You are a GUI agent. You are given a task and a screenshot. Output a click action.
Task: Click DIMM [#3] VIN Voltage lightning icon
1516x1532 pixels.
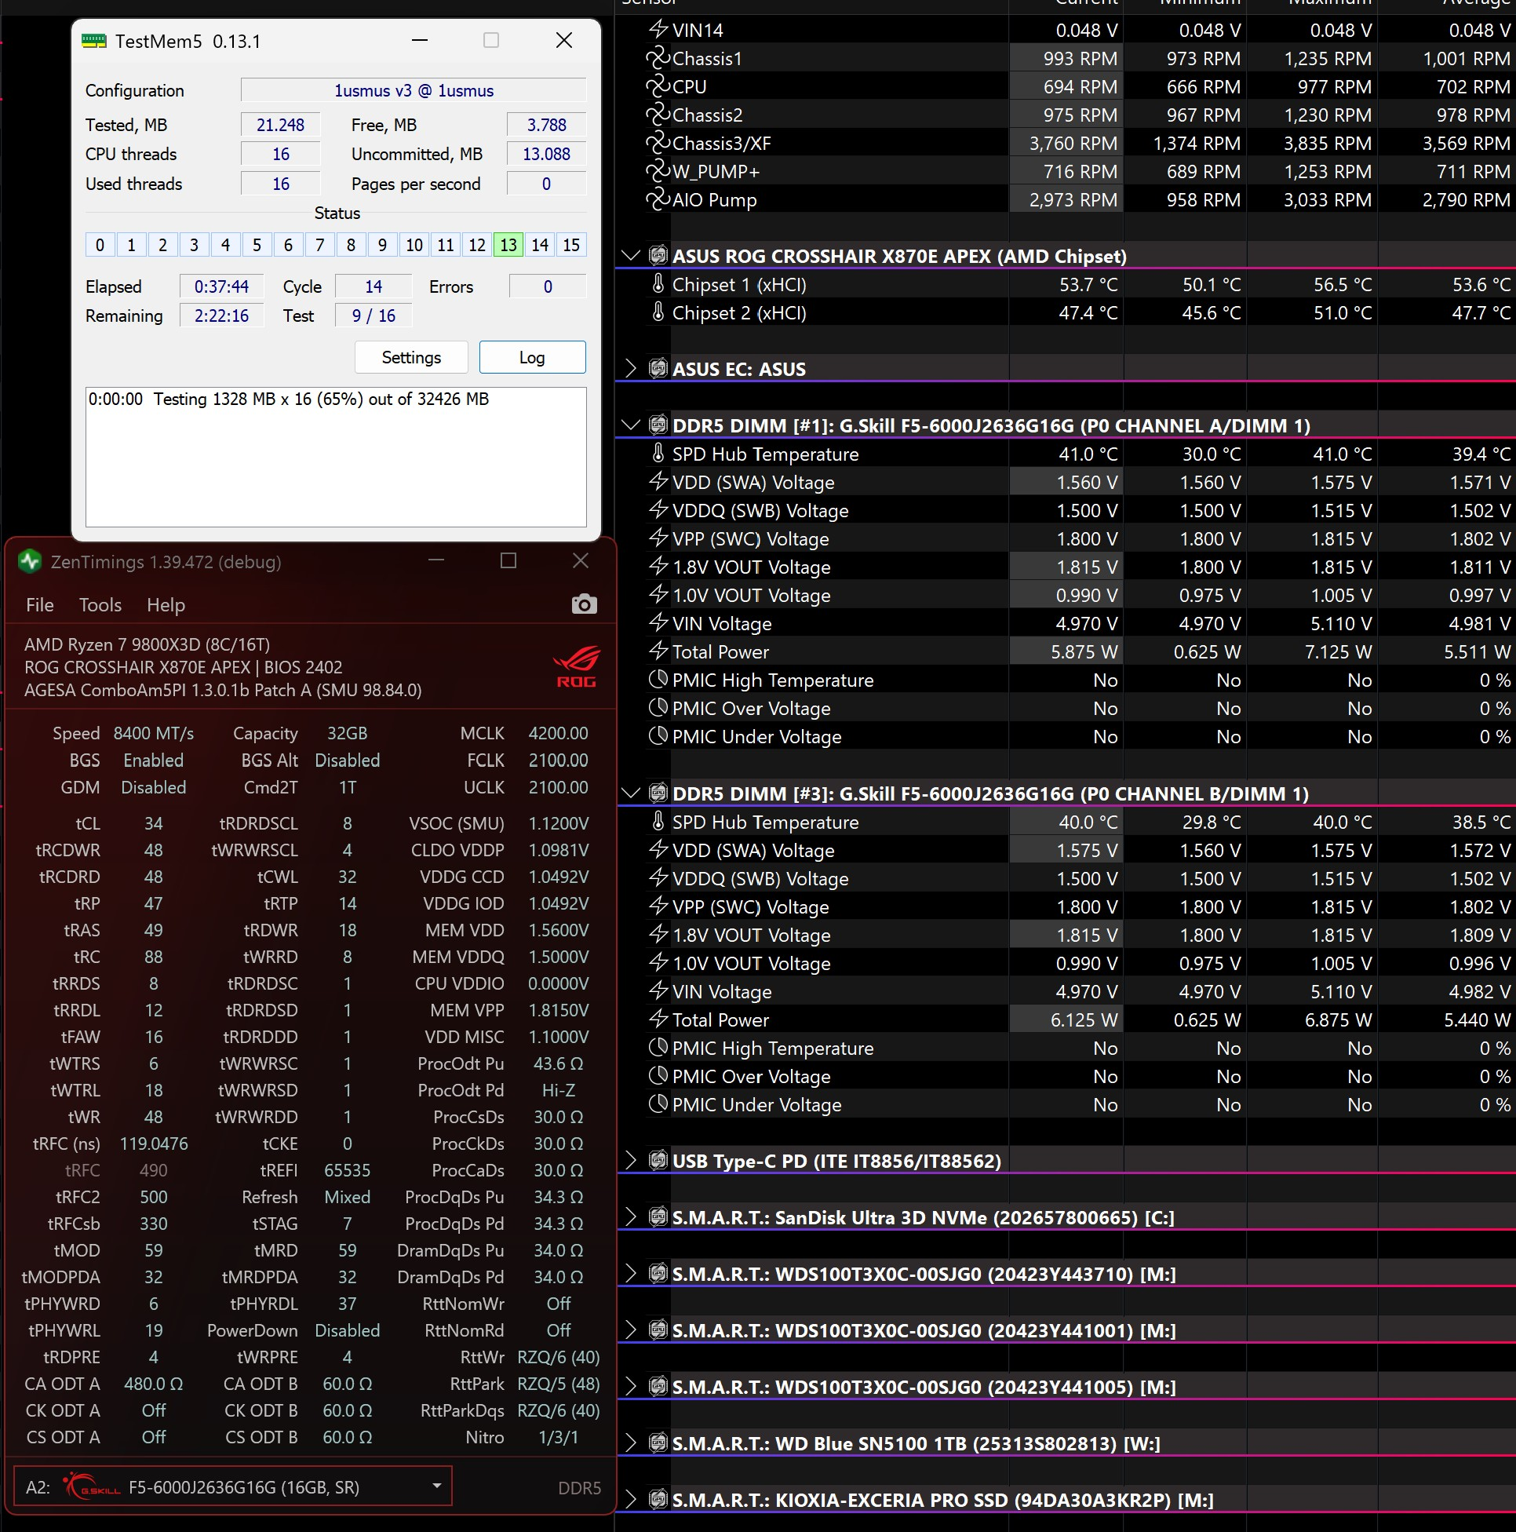(x=658, y=991)
